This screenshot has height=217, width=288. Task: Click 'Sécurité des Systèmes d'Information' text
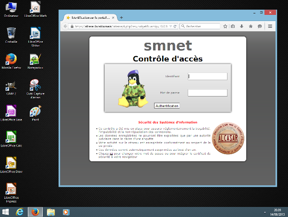tap(168, 122)
